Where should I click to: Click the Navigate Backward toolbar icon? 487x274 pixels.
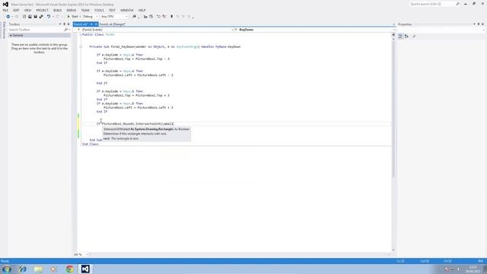pyautogui.click(x=8, y=17)
